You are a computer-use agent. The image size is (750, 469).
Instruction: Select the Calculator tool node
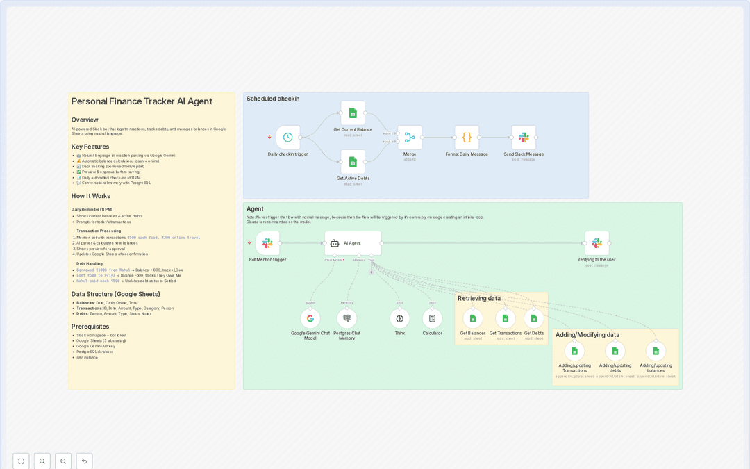coord(433,318)
